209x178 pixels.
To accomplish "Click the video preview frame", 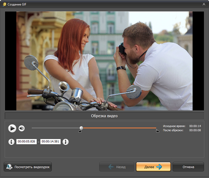I will 104,61.
